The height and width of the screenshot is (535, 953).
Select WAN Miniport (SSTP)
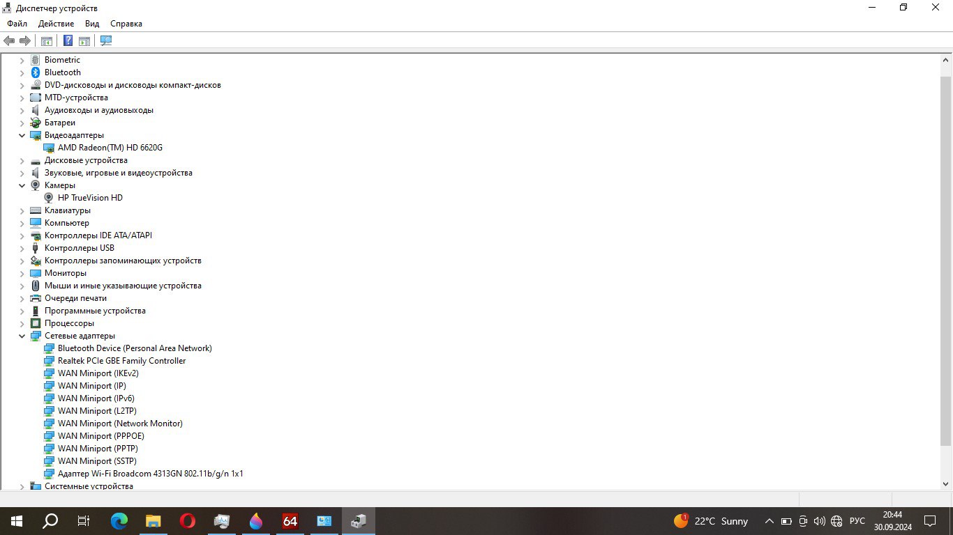(x=97, y=461)
